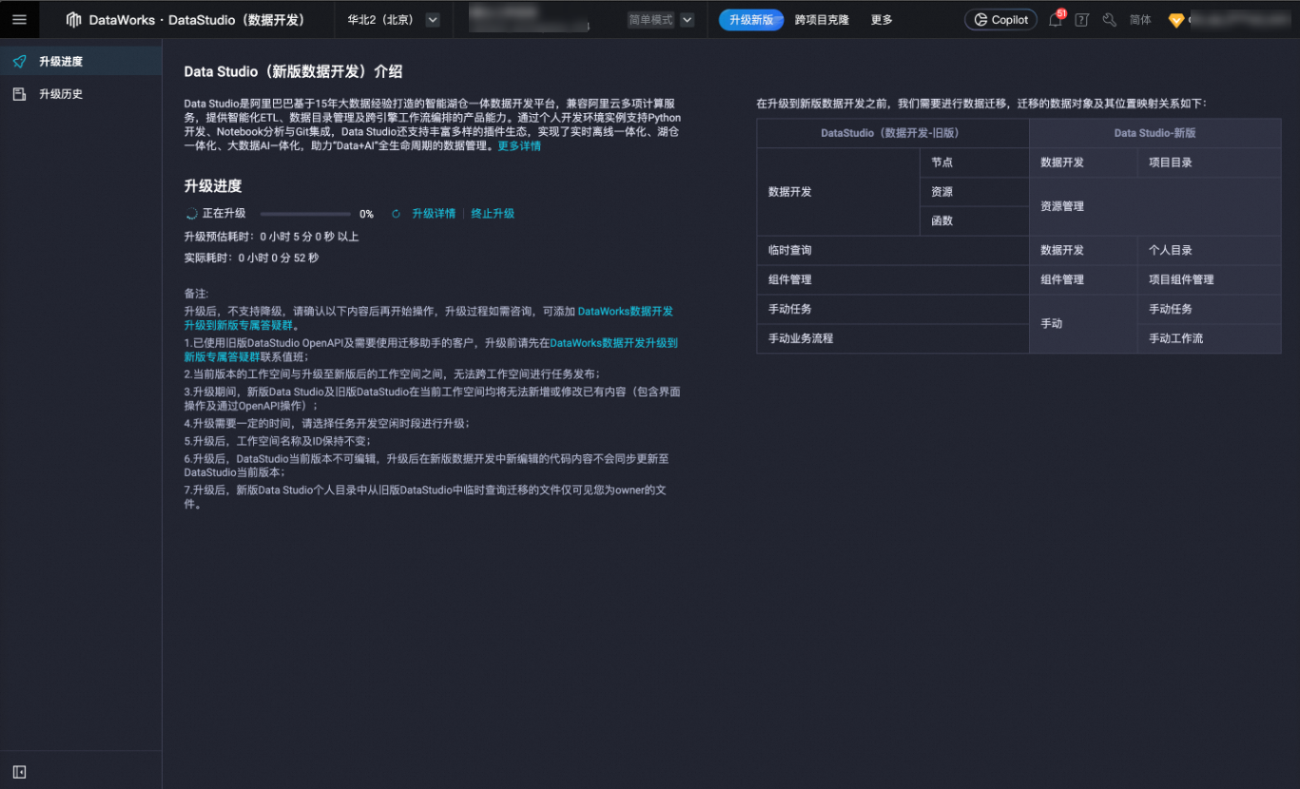The width and height of the screenshot is (1300, 789).
Task: Open 升级详情 link
Action: (434, 214)
